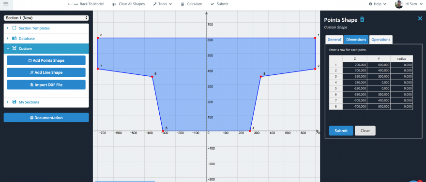Edit row 2 Y value 400.000
This screenshot has width=426, height=182.
click(379, 70)
